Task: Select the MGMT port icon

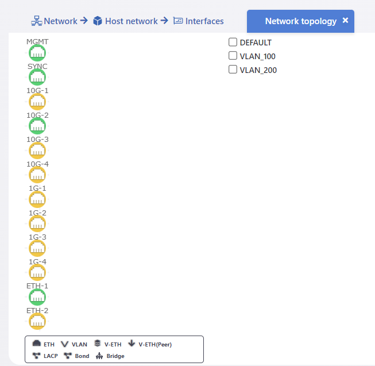Action: pos(37,53)
